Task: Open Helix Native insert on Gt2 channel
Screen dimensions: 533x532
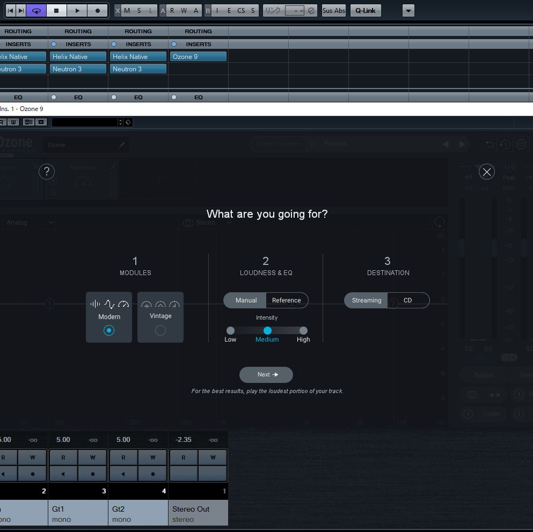Action: pos(138,56)
